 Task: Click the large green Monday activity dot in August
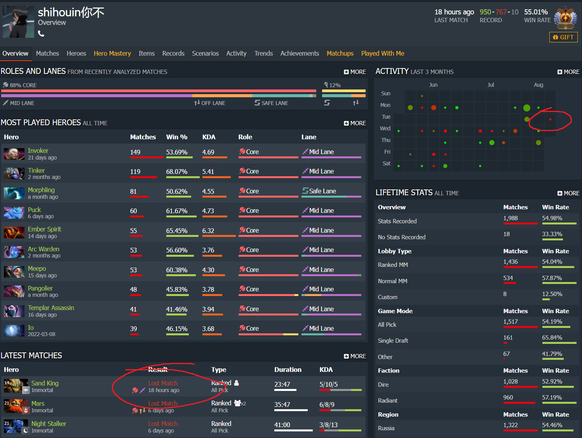[526, 108]
